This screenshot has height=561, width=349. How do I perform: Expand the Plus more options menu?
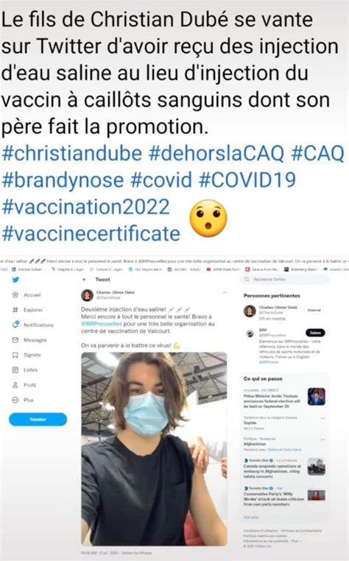(15, 400)
